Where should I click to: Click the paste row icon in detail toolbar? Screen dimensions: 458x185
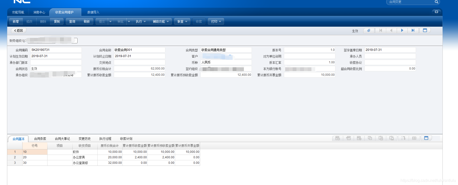tap(381, 138)
